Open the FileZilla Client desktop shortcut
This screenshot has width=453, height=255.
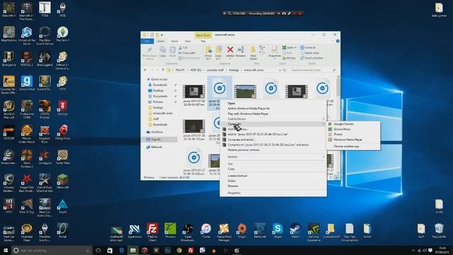click(x=152, y=232)
